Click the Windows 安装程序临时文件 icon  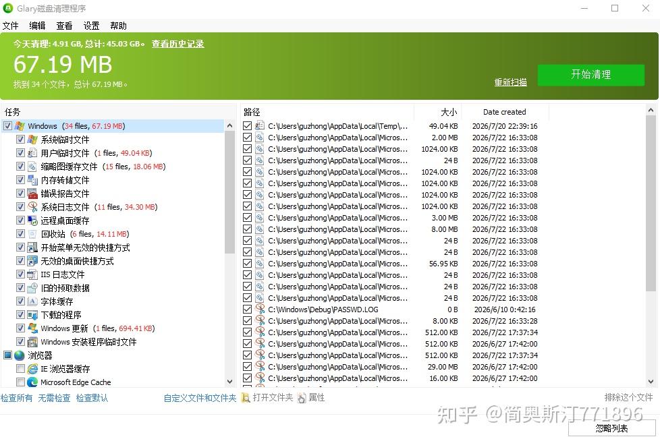[x=32, y=341]
